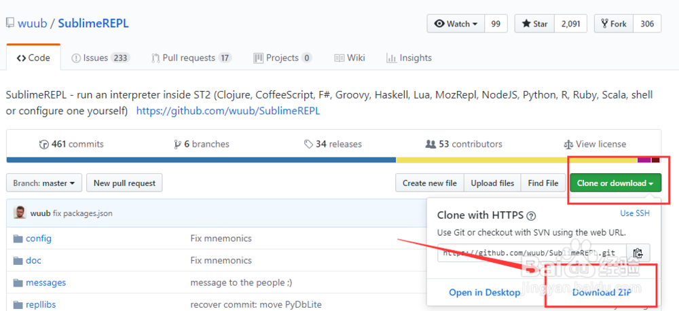Open the repllibs folder
This screenshot has width=679, height=311.
(41, 304)
